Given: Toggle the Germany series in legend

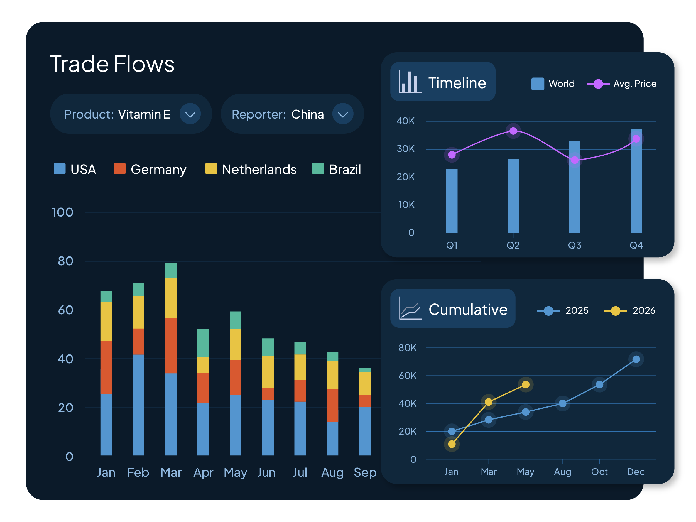Looking at the screenshot, I should pos(150,169).
